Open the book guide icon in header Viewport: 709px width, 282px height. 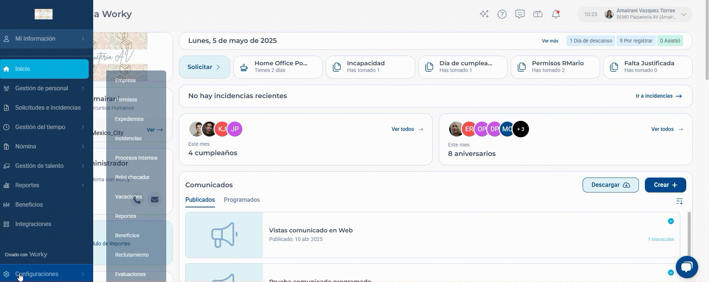coord(538,14)
